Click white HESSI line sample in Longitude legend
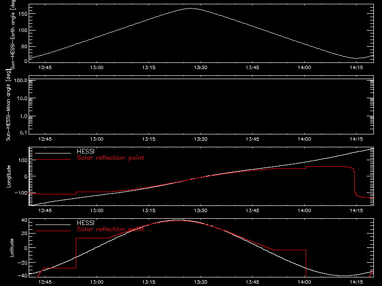 point(53,153)
